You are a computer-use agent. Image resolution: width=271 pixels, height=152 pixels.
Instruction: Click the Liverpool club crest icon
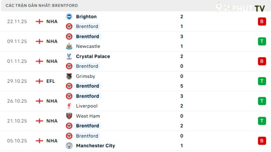[x=69, y=106]
